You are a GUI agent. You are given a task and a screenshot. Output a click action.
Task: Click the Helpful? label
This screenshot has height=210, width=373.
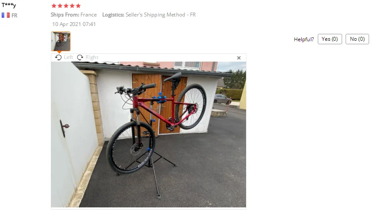point(304,39)
